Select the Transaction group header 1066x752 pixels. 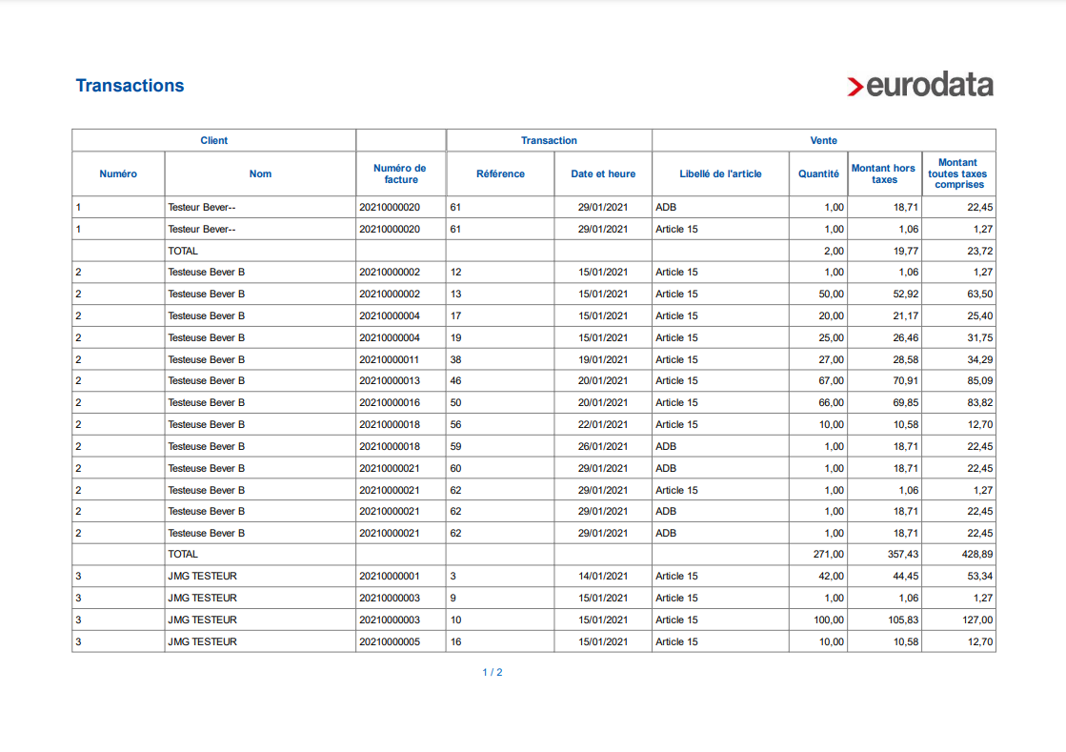(549, 140)
